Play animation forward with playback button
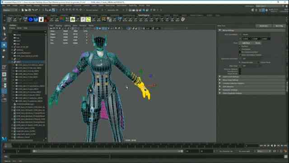The width and height of the screenshot is (289, 163). (275, 146)
